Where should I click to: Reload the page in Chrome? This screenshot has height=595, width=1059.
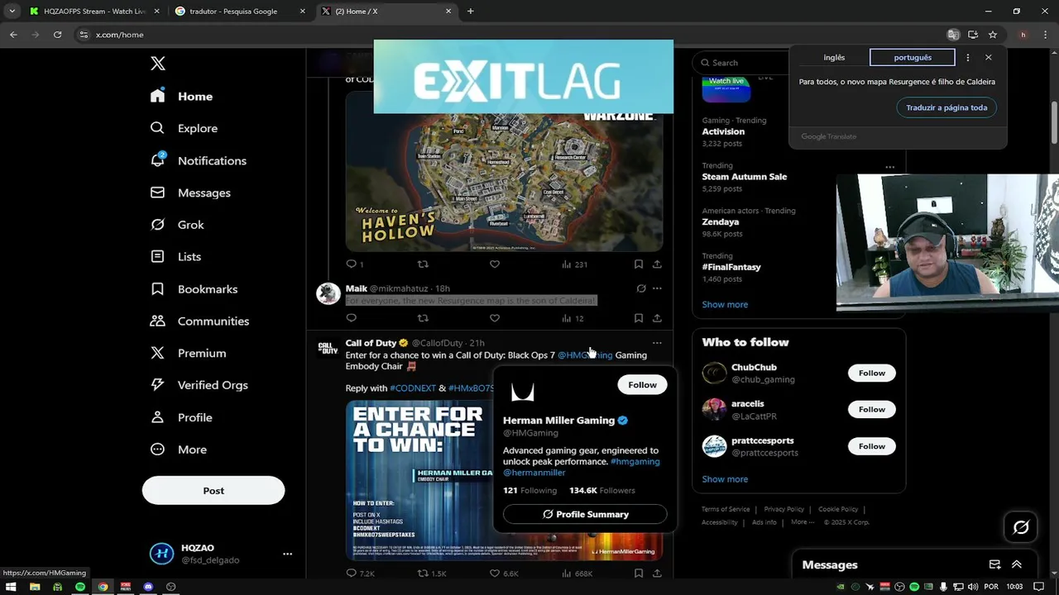tap(57, 35)
